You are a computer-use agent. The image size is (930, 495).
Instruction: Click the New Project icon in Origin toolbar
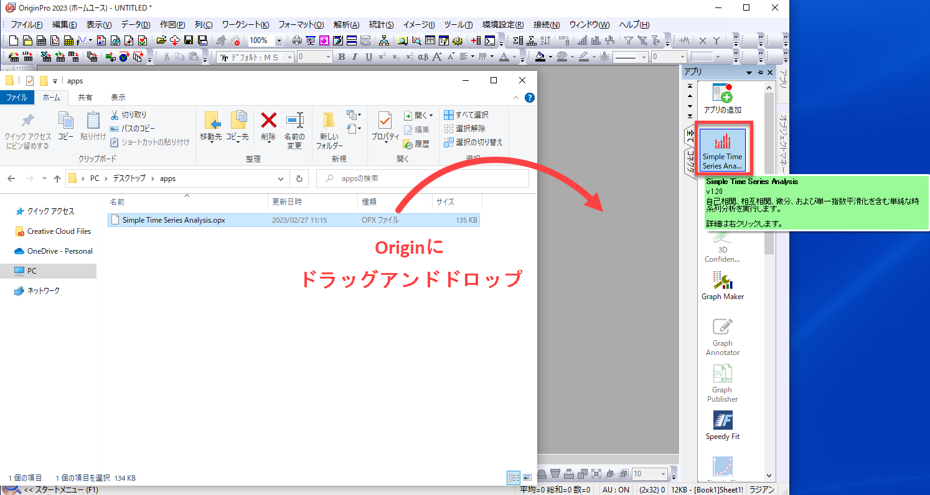point(14,41)
